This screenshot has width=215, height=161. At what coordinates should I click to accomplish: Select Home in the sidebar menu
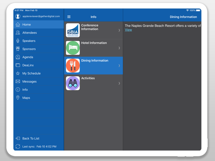point(39,25)
